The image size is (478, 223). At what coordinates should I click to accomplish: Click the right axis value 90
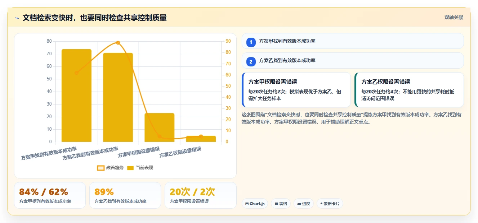(228, 41)
